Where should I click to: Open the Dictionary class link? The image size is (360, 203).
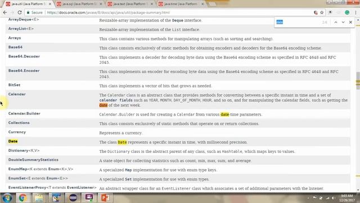pos(18,151)
